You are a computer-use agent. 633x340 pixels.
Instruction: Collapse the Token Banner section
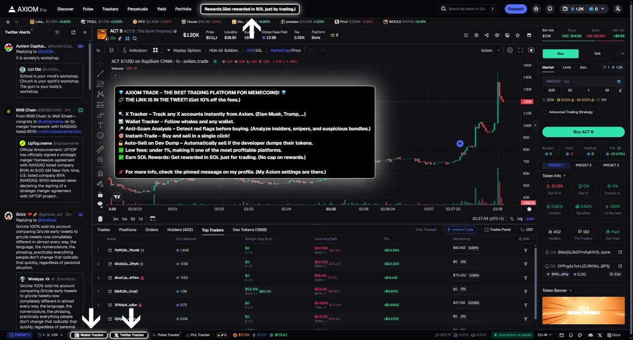point(557,290)
